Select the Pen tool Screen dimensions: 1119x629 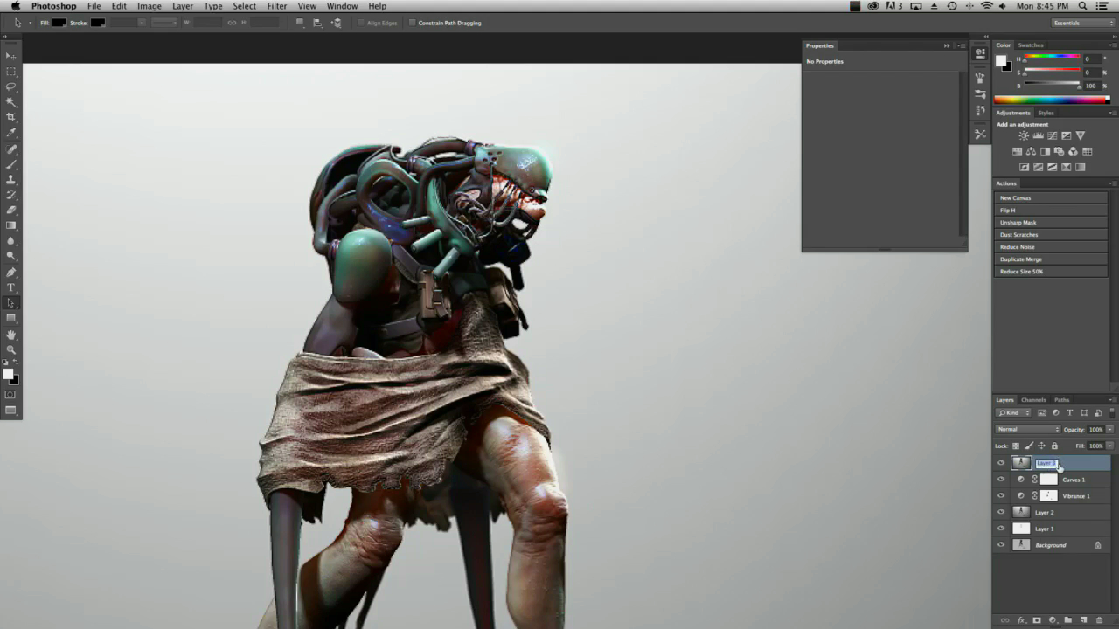click(x=11, y=272)
